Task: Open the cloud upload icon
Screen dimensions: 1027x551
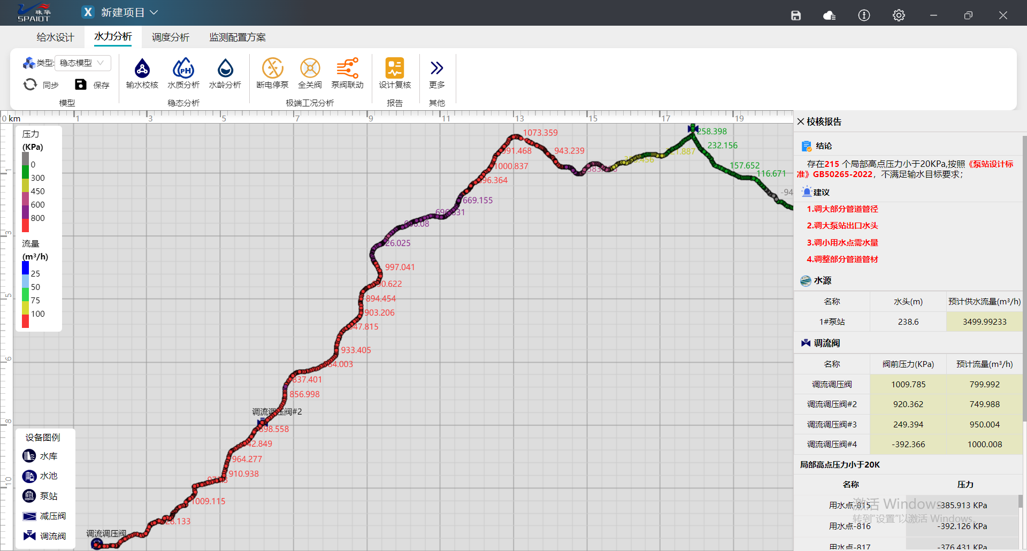Action: pyautogui.click(x=829, y=16)
